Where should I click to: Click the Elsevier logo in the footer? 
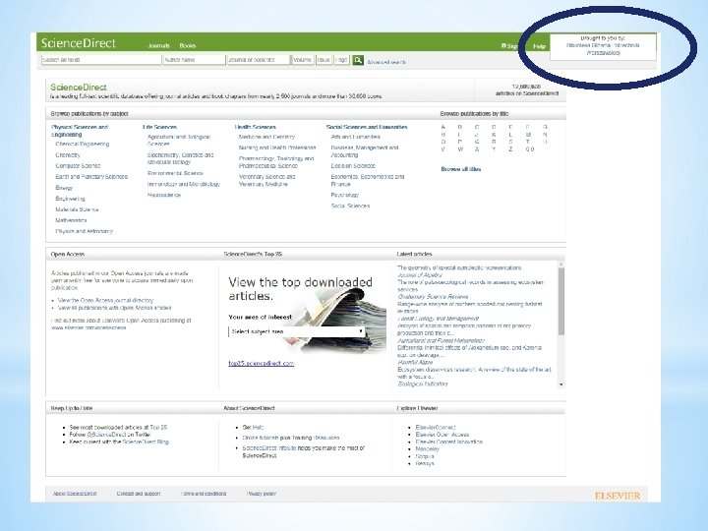(618, 496)
